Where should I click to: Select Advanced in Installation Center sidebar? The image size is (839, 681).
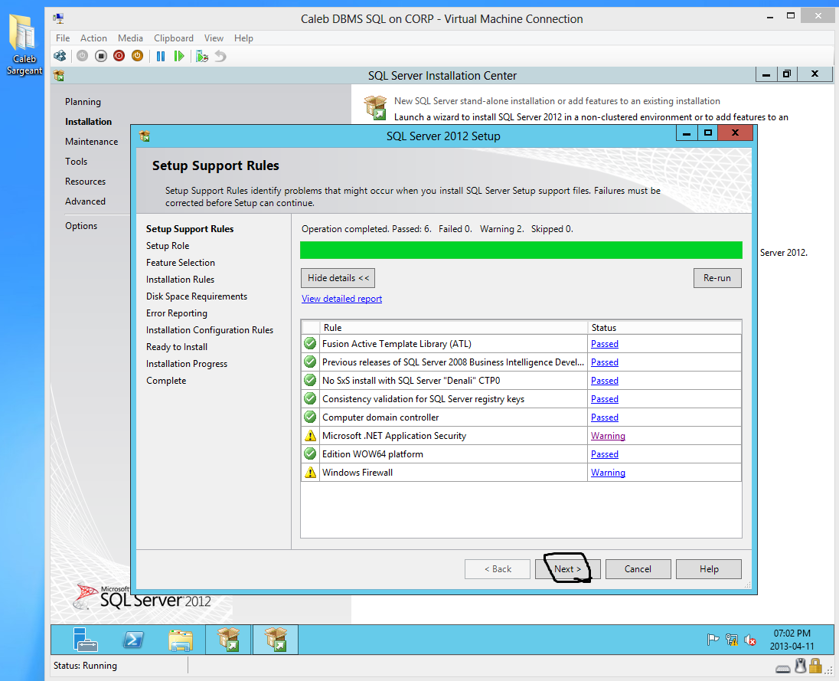click(85, 201)
